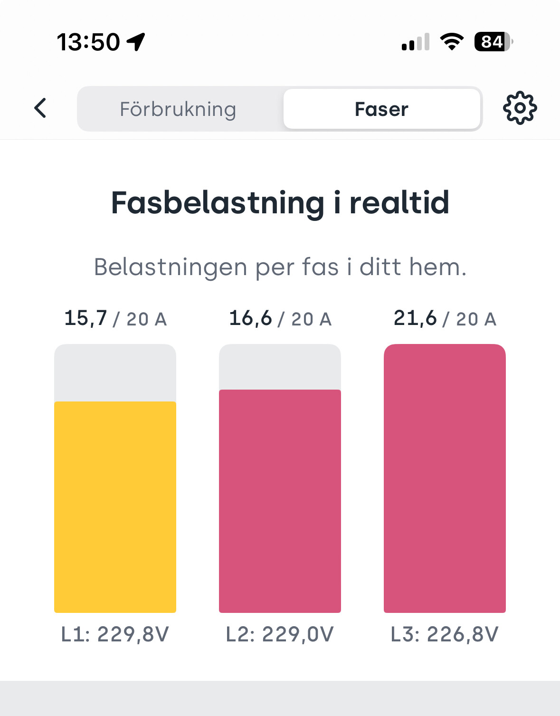Tap the location arrow in status bar
Image resolution: width=560 pixels, height=716 pixels.
coord(136,42)
